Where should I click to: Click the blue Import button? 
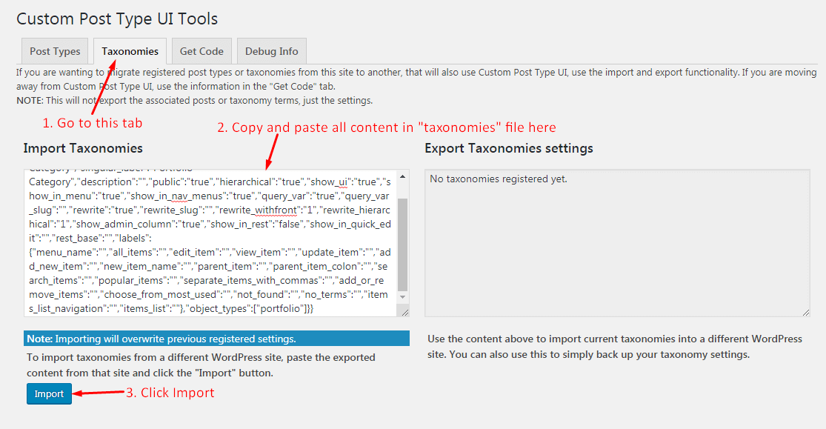click(49, 393)
